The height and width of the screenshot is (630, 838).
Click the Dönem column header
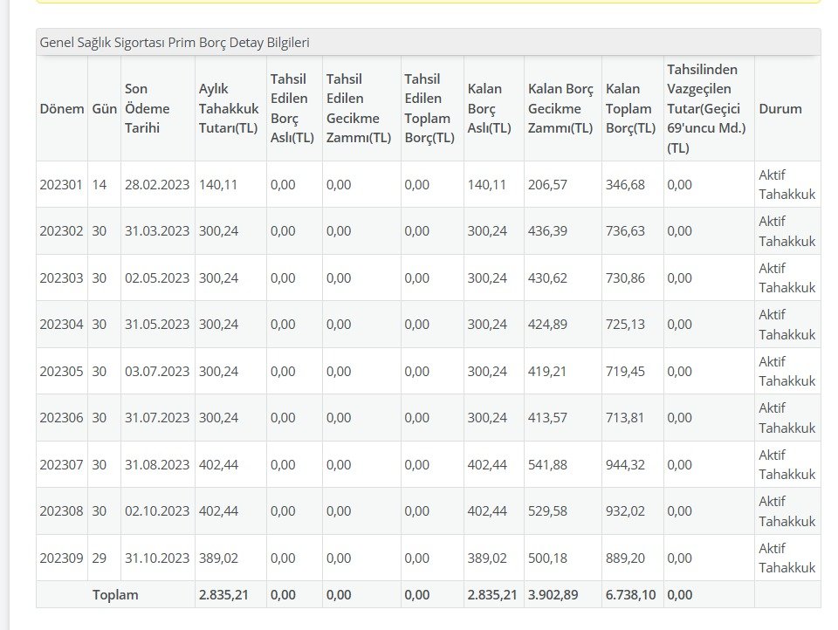click(x=61, y=109)
